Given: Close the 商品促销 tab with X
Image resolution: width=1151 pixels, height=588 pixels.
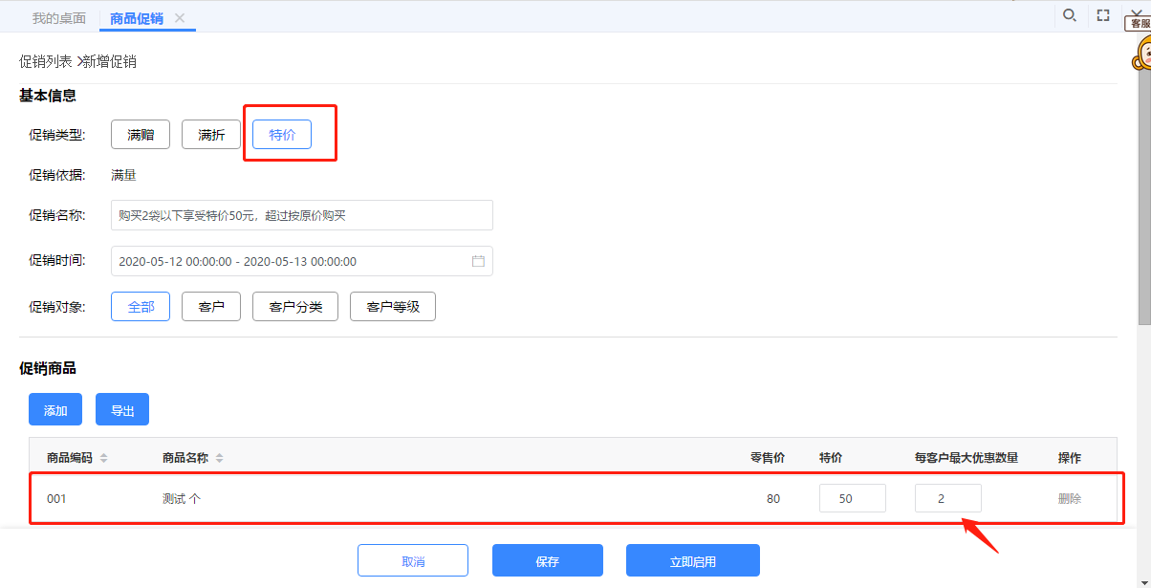Looking at the screenshot, I should (x=180, y=18).
